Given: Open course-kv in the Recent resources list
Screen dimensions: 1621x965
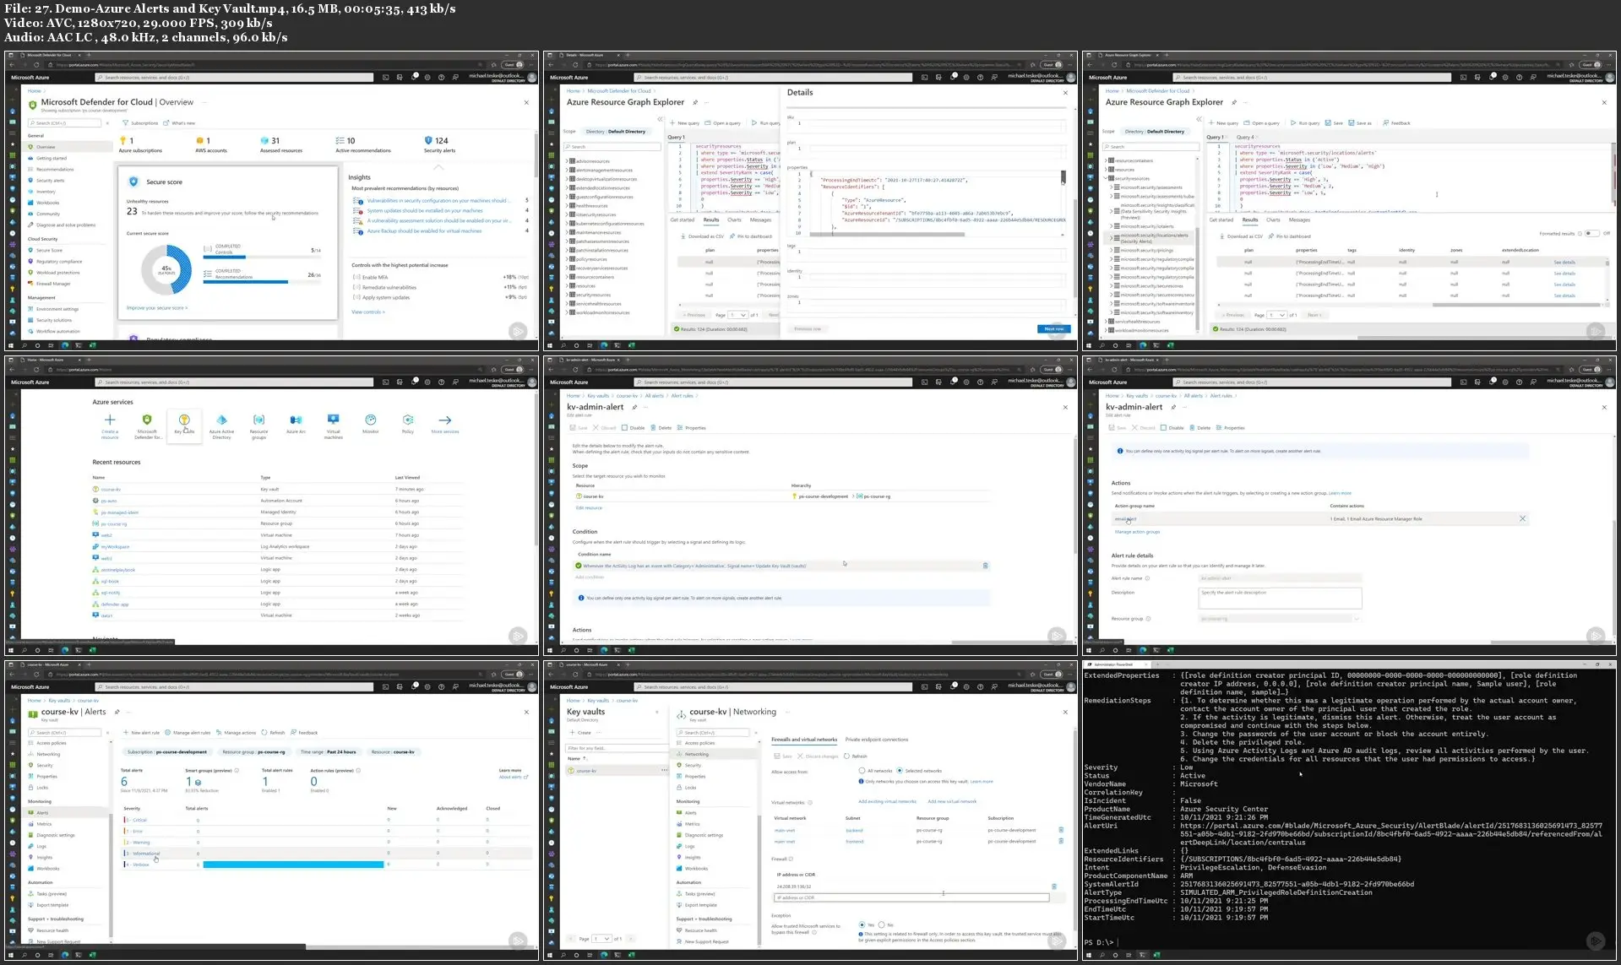Looking at the screenshot, I should (x=111, y=490).
